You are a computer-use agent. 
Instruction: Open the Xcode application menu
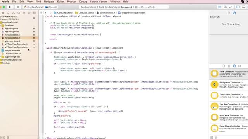click(x=5, y=2)
